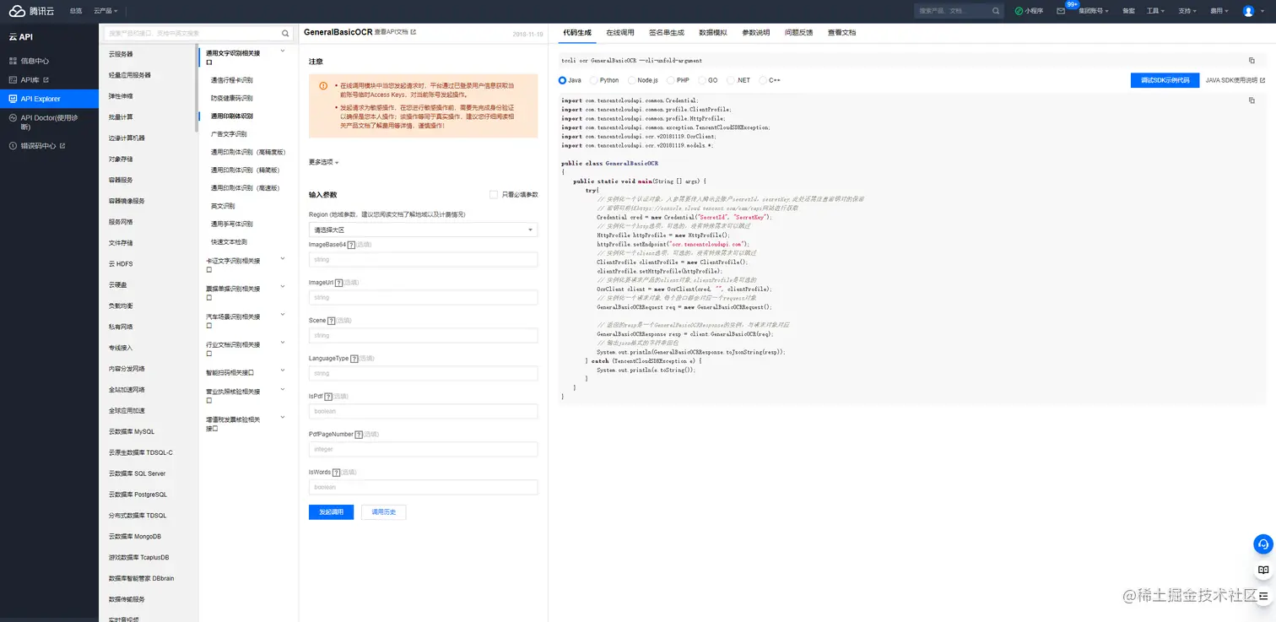Select the C++ language radio
Image resolution: width=1276 pixels, height=622 pixels.
click(762, 80)
